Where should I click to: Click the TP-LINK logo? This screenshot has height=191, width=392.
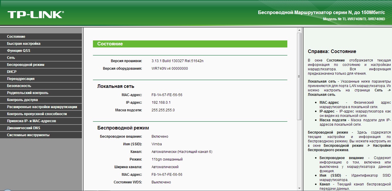click(x=36, y=15)
